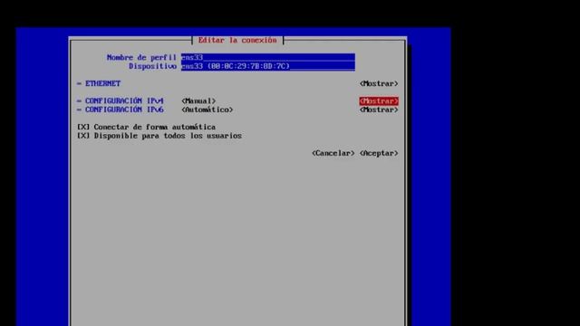The image size is (580, 326).
Task: Toggle Disponible para todos los usuarios checkbox
Action: coord(83,136)
